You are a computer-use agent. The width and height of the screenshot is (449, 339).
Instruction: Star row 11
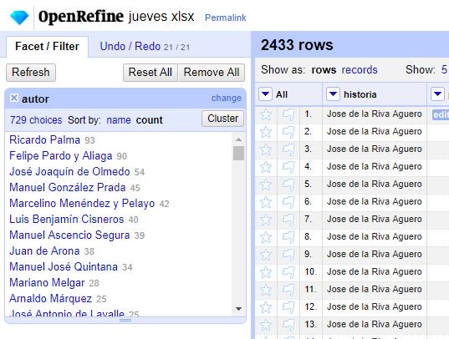[266, 290]
